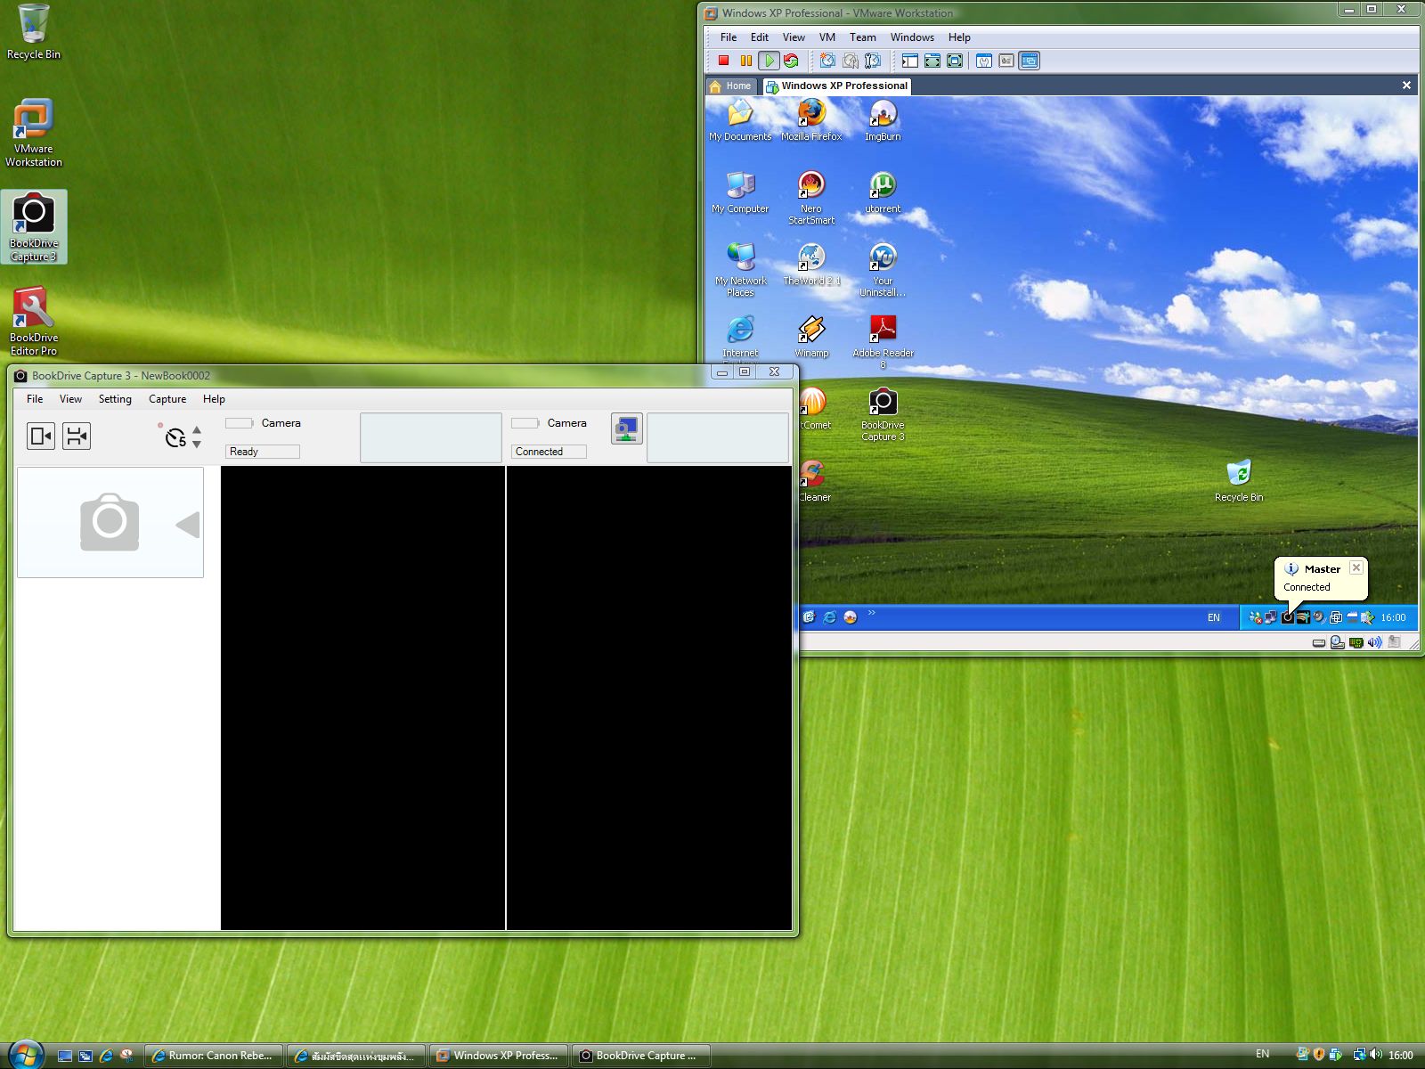Click the Ready status field

tap(263, 452)
